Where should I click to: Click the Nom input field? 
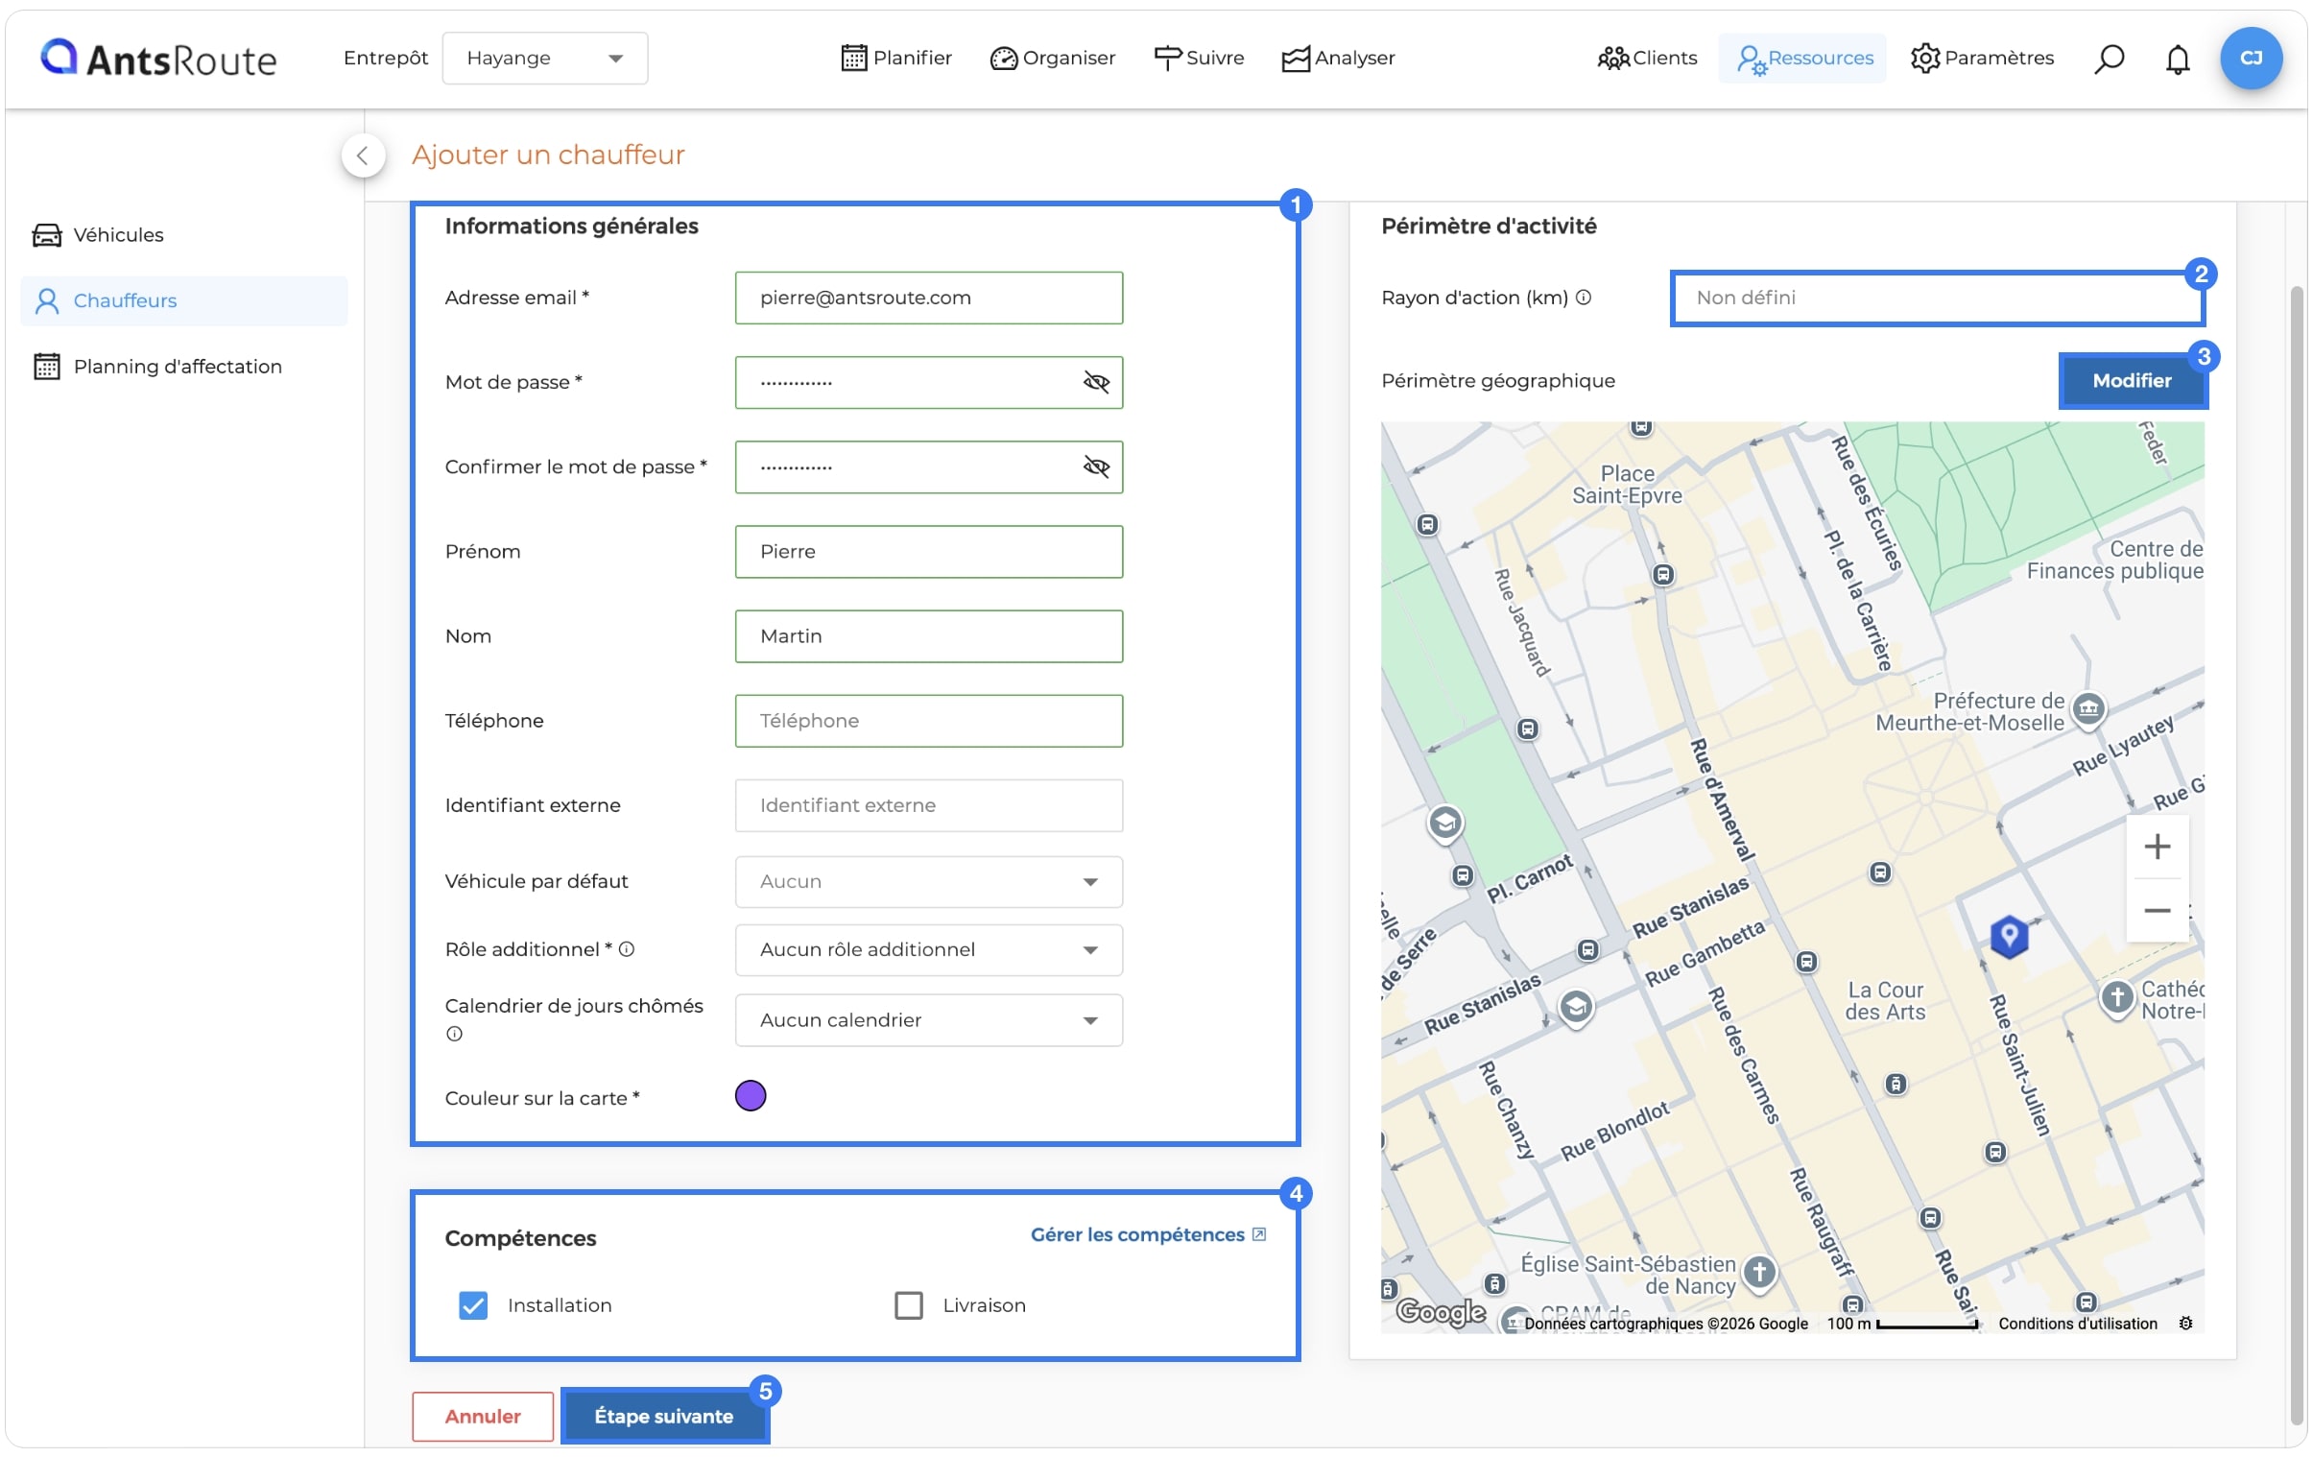(x=928, y=635)
